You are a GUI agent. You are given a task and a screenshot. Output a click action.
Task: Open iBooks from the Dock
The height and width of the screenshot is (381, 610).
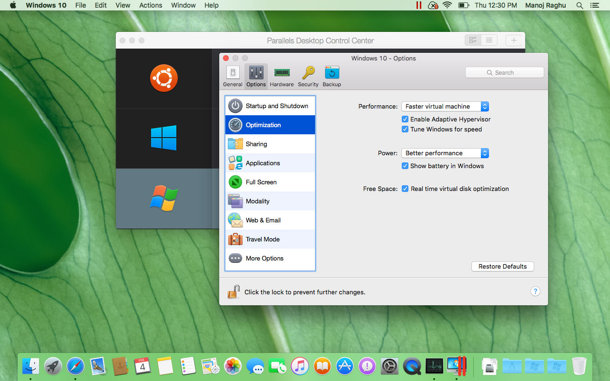(x=322, y=366)
